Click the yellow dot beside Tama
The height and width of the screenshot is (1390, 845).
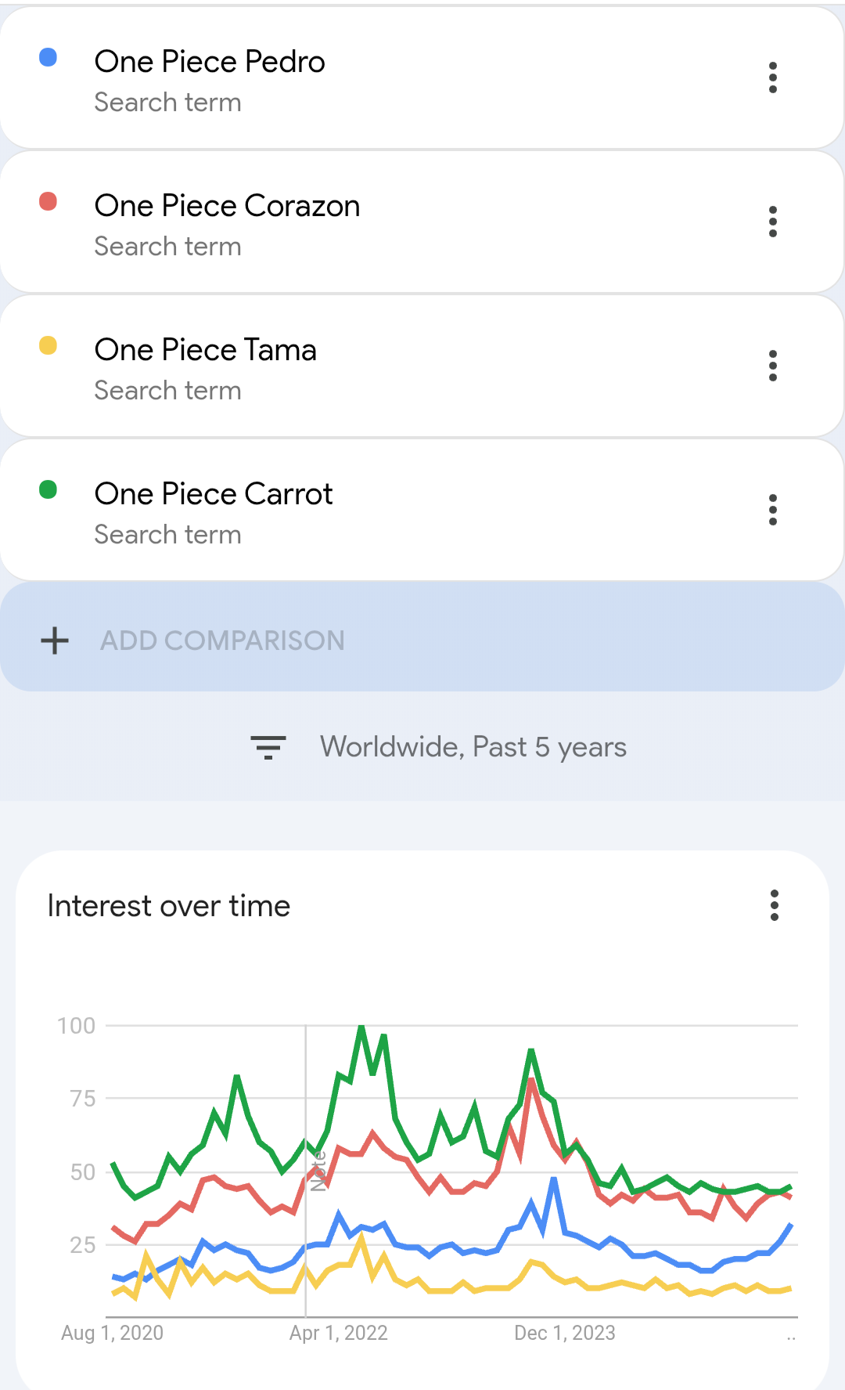pyautogui.click(x=49, y=345)
